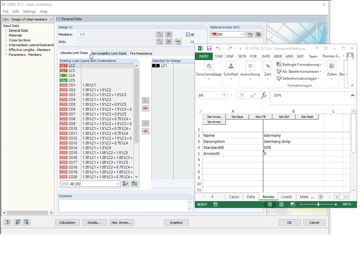Viewport: 364px width, 273px height.
Task: Remove all cases with red double-left-arrow icon
Action: click(x=145, y=131)
